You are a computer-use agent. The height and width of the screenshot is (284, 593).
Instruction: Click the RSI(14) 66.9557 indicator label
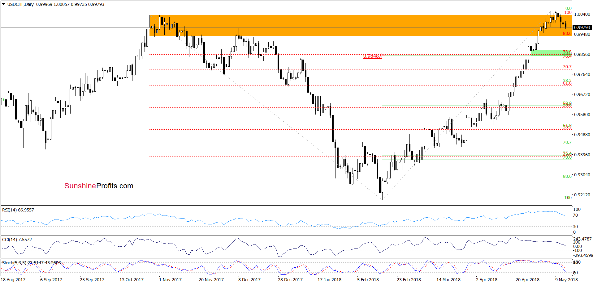point(18,210)
